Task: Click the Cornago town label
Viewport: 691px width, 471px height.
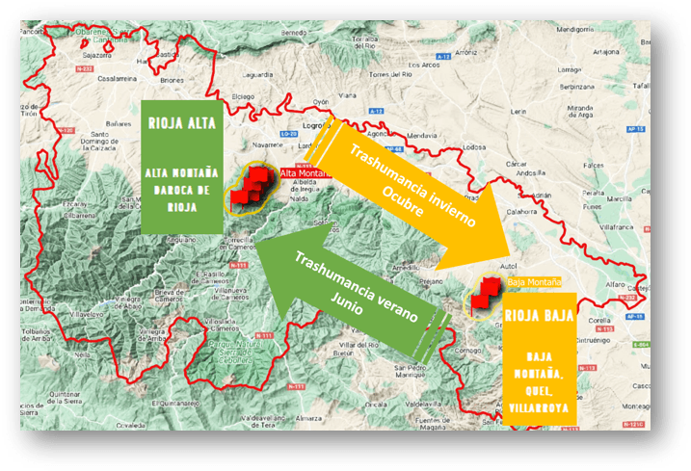Action: click(467, 351)
